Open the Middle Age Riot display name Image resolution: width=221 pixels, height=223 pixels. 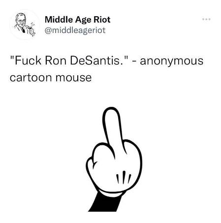(x=77, y=20)
